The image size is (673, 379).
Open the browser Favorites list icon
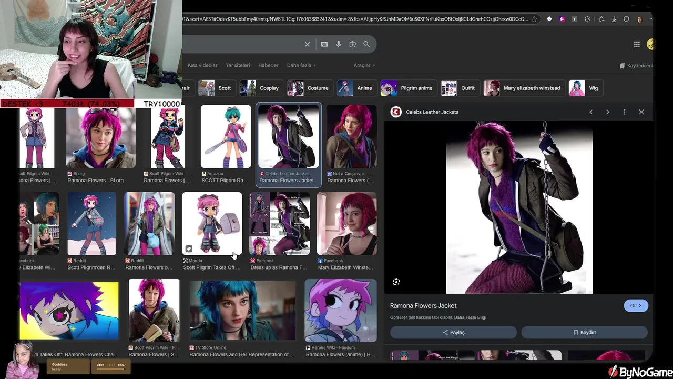pyautogui.click(x=601, y=19)
